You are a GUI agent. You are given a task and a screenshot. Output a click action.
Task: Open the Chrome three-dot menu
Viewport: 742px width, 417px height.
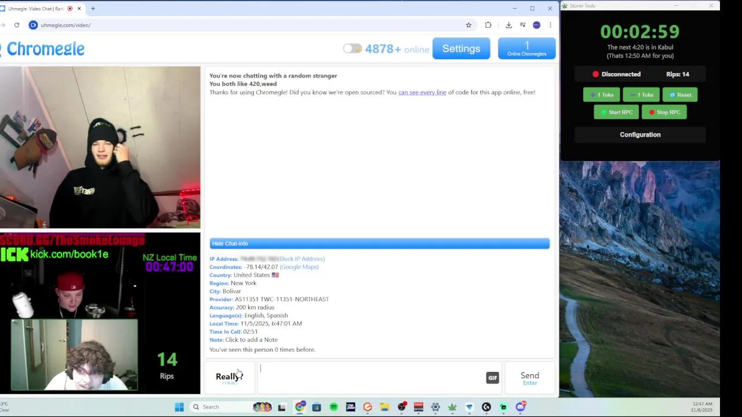[x=550, y=25]
